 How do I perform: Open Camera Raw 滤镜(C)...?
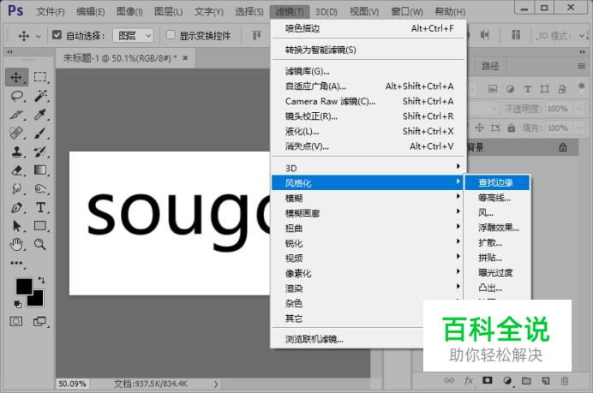point(369,101)
